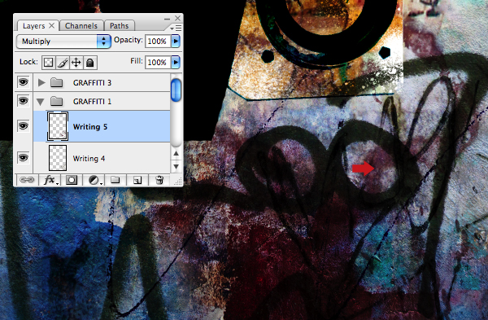
Task: Select the Writing 4 layer
Action: pos(102,158)
